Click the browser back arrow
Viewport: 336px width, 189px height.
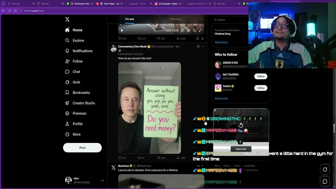tap(3, 11)
